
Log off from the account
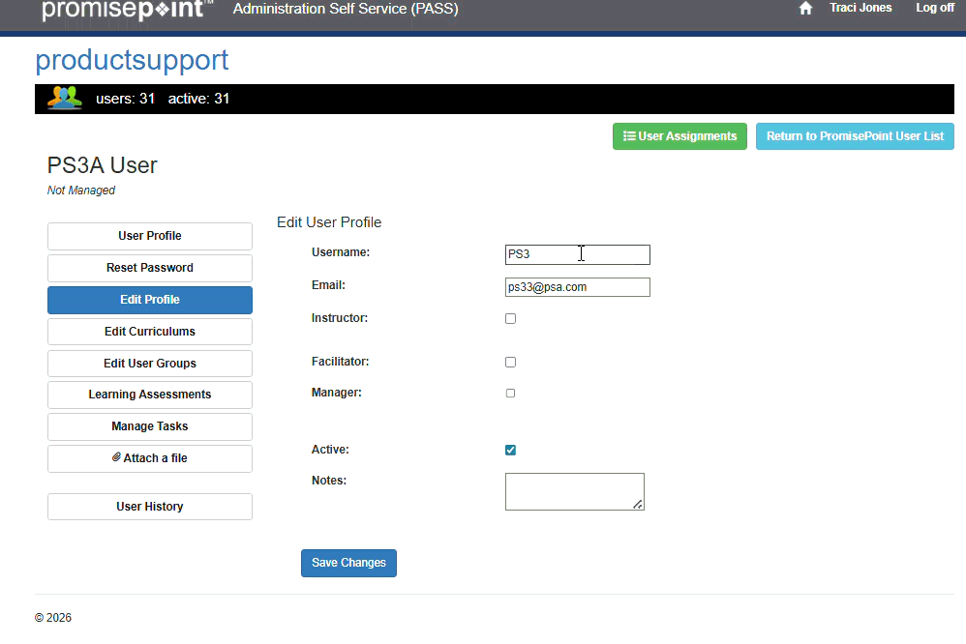(x=934, y=8)
